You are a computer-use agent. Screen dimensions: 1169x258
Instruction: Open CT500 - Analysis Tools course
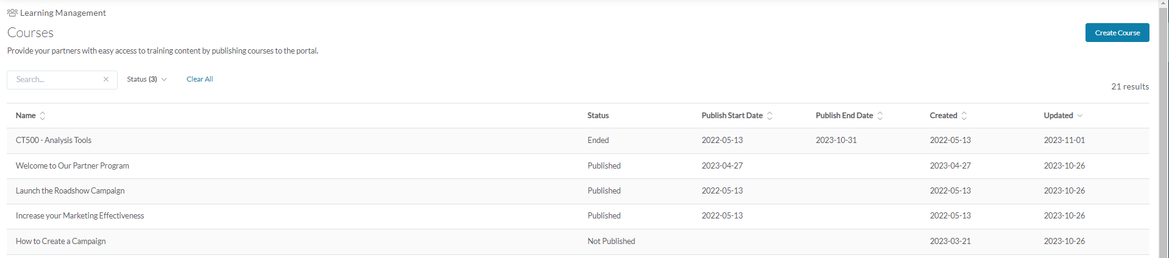coord(54,141)
